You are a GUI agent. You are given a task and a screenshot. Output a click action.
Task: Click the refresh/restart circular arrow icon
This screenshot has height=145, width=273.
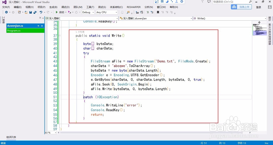(76, 12)
